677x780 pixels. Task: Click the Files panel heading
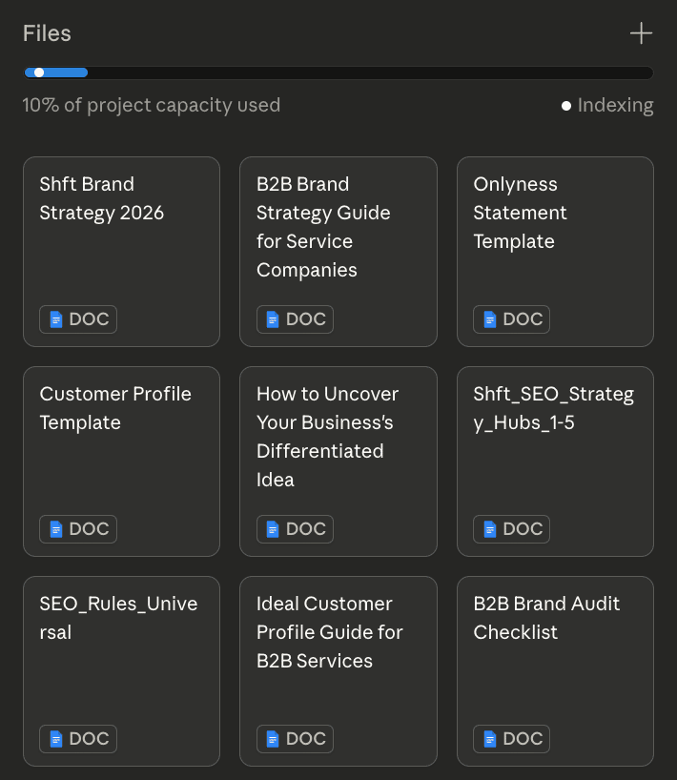point(47,33)
